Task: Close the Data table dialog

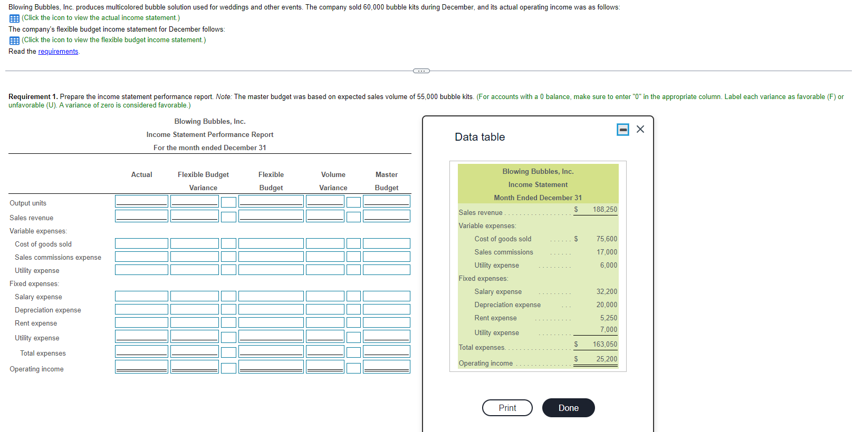Action: pos(640,129)
